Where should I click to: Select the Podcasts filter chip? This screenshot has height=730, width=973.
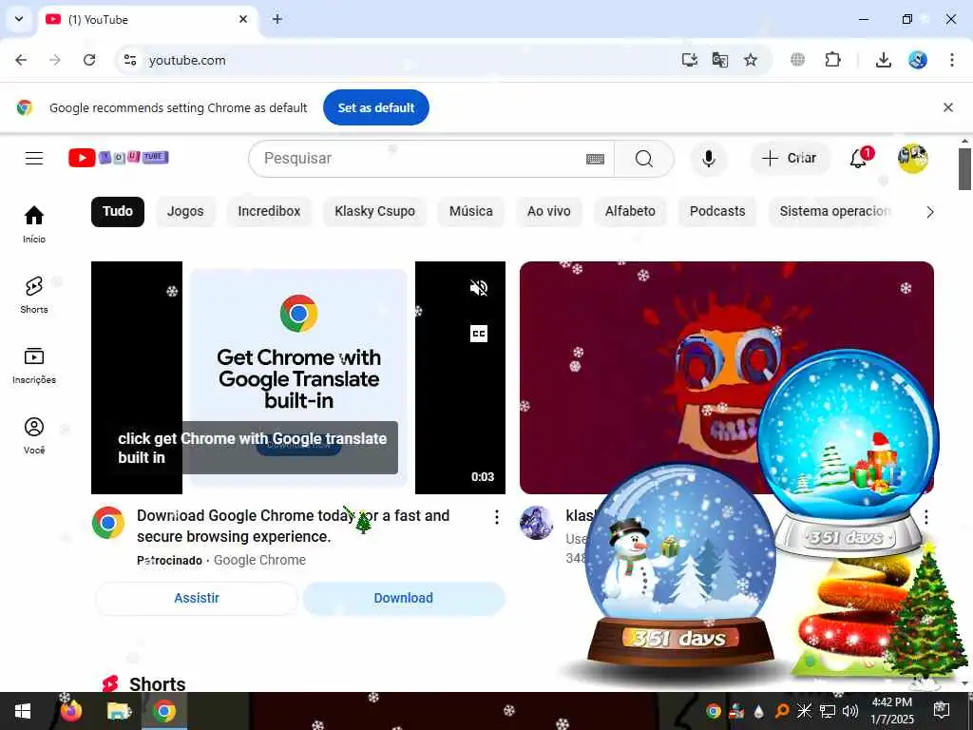717,212
